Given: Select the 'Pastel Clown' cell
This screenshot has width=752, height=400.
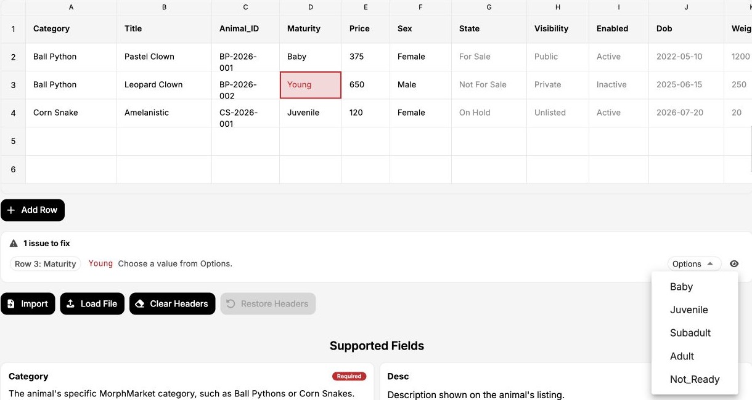Looking at the screenshot, I should [164, 57].
